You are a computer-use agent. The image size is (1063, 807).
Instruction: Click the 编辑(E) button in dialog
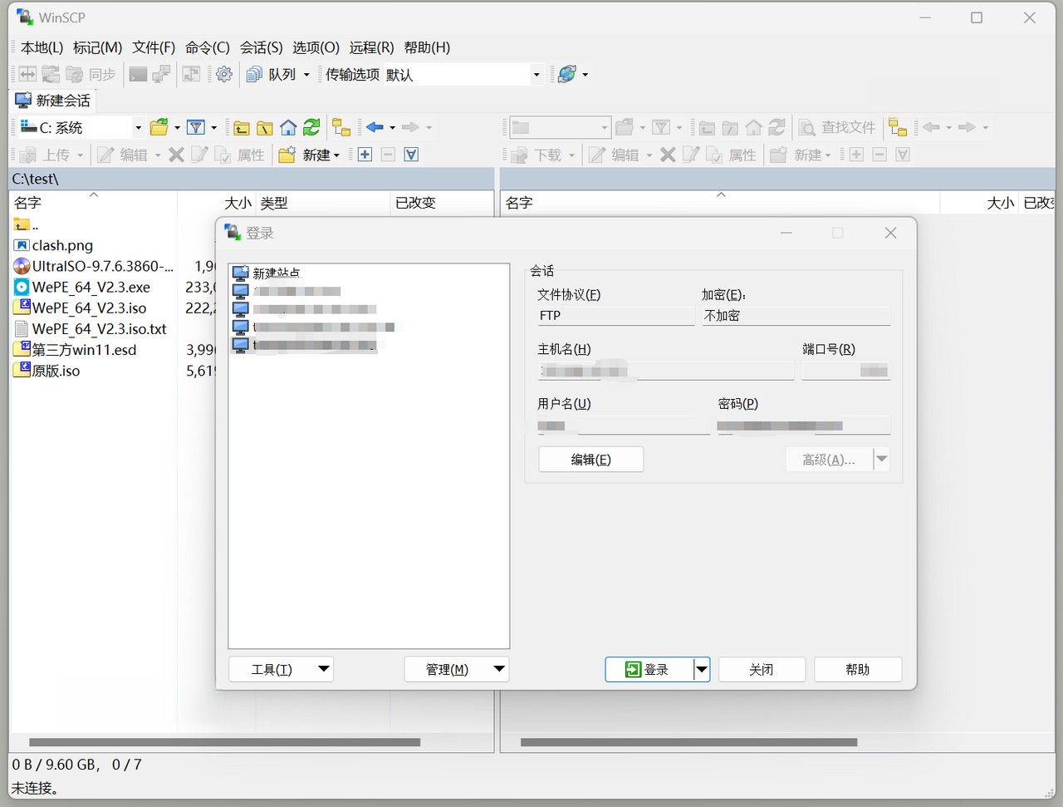(x=590, y=460)
